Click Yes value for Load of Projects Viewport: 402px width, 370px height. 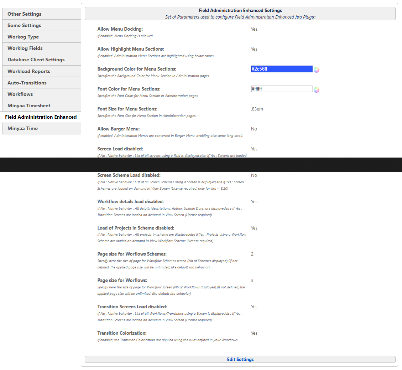[x=254, y=228]
